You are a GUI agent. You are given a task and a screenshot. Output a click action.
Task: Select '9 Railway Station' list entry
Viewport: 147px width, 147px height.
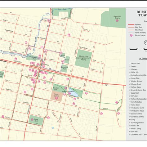135,87
